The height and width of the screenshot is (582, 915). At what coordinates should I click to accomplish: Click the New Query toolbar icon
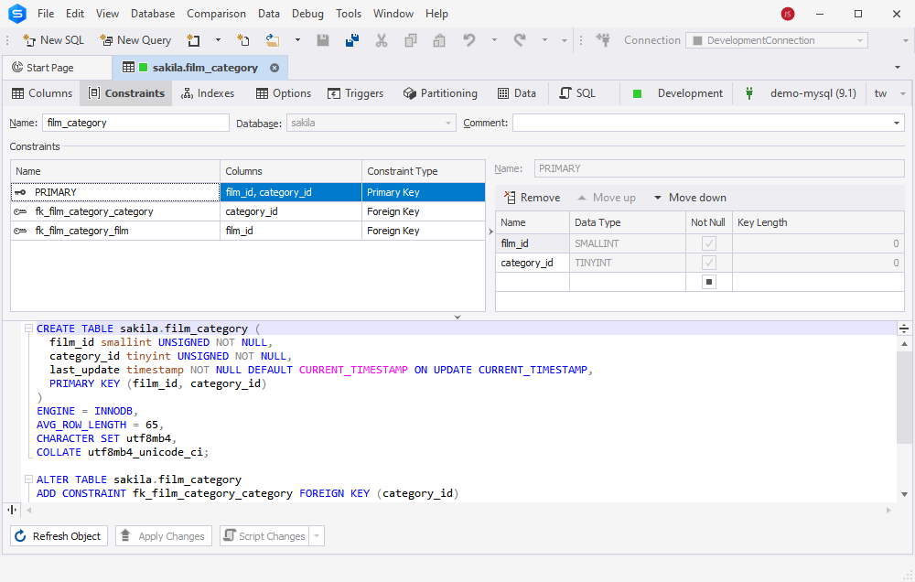[135, 40]
